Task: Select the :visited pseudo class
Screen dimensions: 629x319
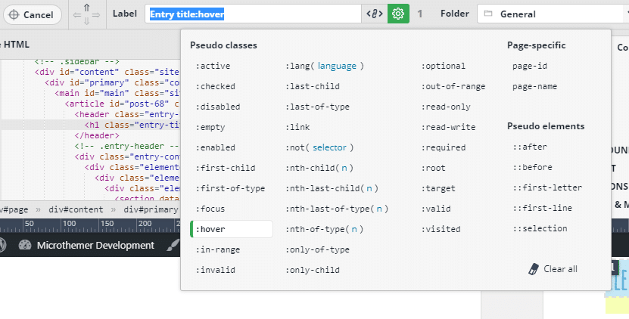Action: click(441, 230)
